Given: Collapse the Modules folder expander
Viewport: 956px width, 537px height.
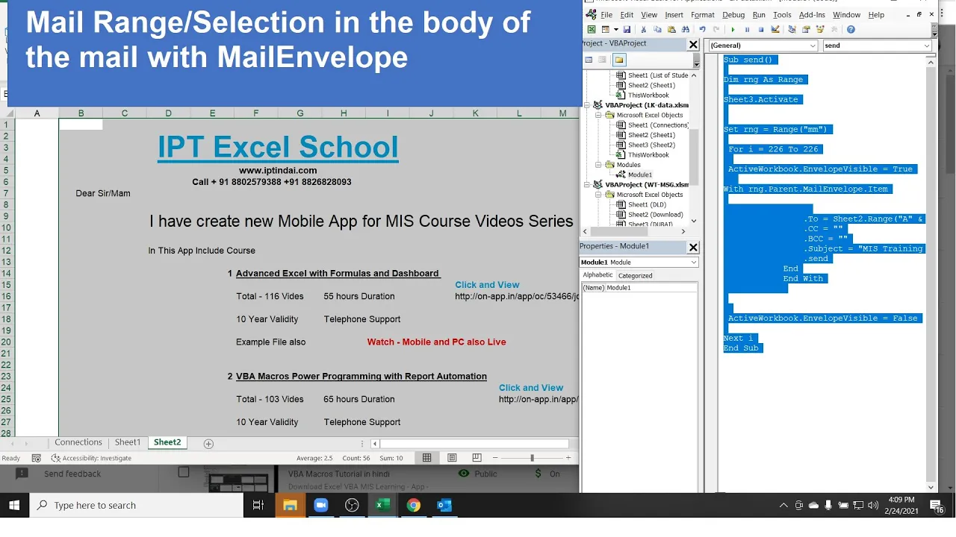Looking at the screenshot, I should tap(598, 165).
